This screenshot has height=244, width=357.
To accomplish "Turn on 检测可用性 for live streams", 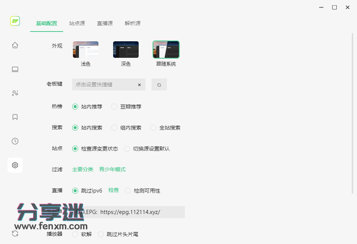I will [x=128, y=191].
